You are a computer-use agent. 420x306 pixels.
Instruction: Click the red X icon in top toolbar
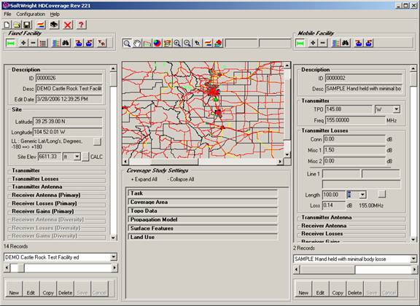[x=68, y=25]
